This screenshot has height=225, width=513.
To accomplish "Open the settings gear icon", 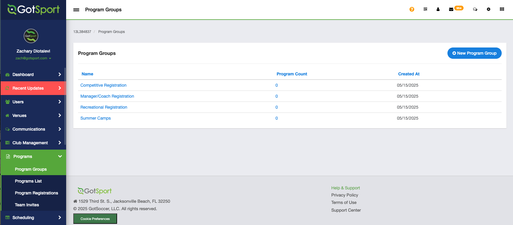I will tap(489, 9).
